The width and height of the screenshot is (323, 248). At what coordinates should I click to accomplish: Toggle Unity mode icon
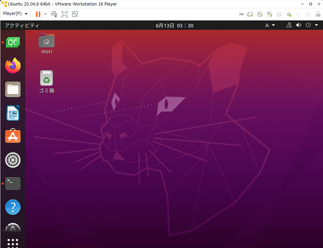click(75, 14)
